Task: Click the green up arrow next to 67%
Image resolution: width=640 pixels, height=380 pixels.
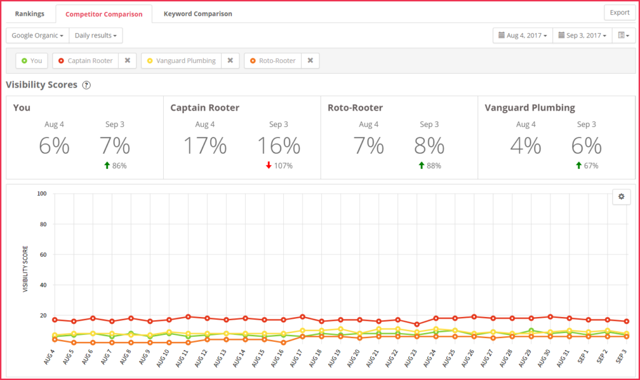Action: point(578,165)
